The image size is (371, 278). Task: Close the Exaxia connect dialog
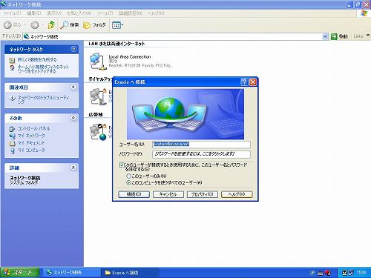(x=253, y=82)
